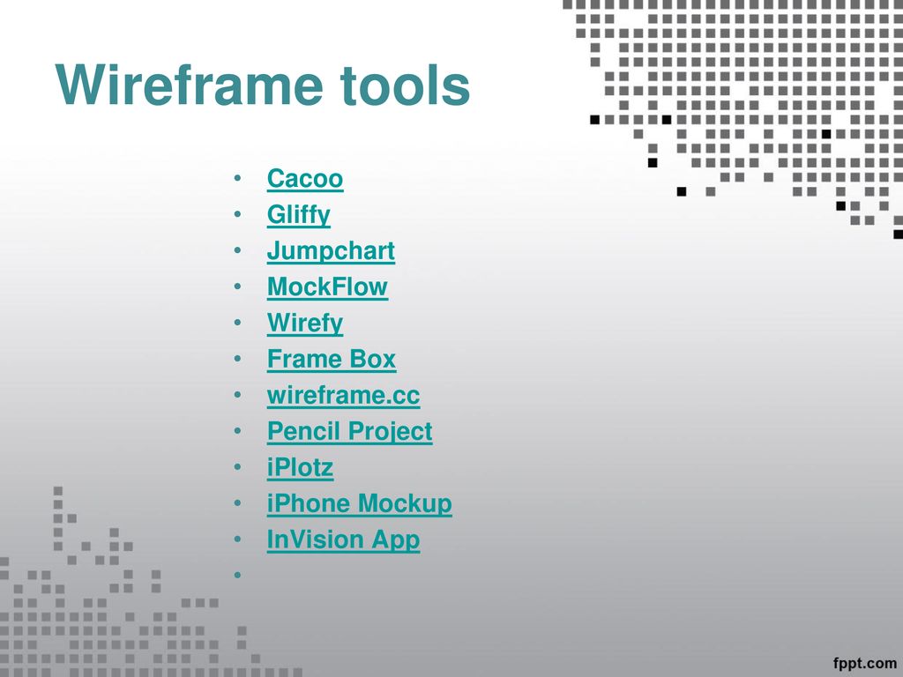Screen dimensions: 903x677
Task: Click the iPlotz hyperlink
Action: pyautogui.click(x=300, y=467)
